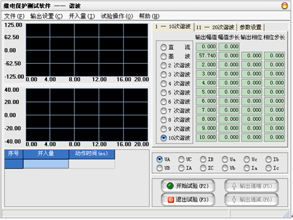Choose the Ic output channel radio button
This screenshot has width=293, height=220.
[x=268, y=168]
